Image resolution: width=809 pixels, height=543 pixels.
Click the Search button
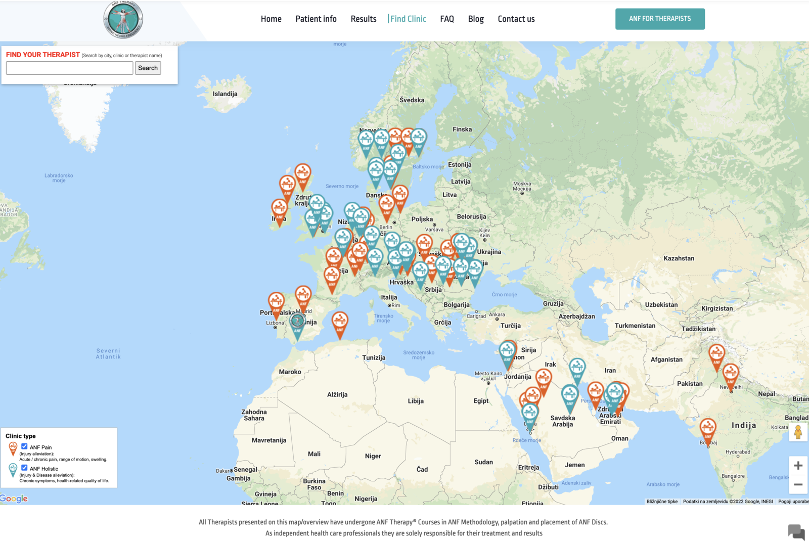tap(148, 68)
